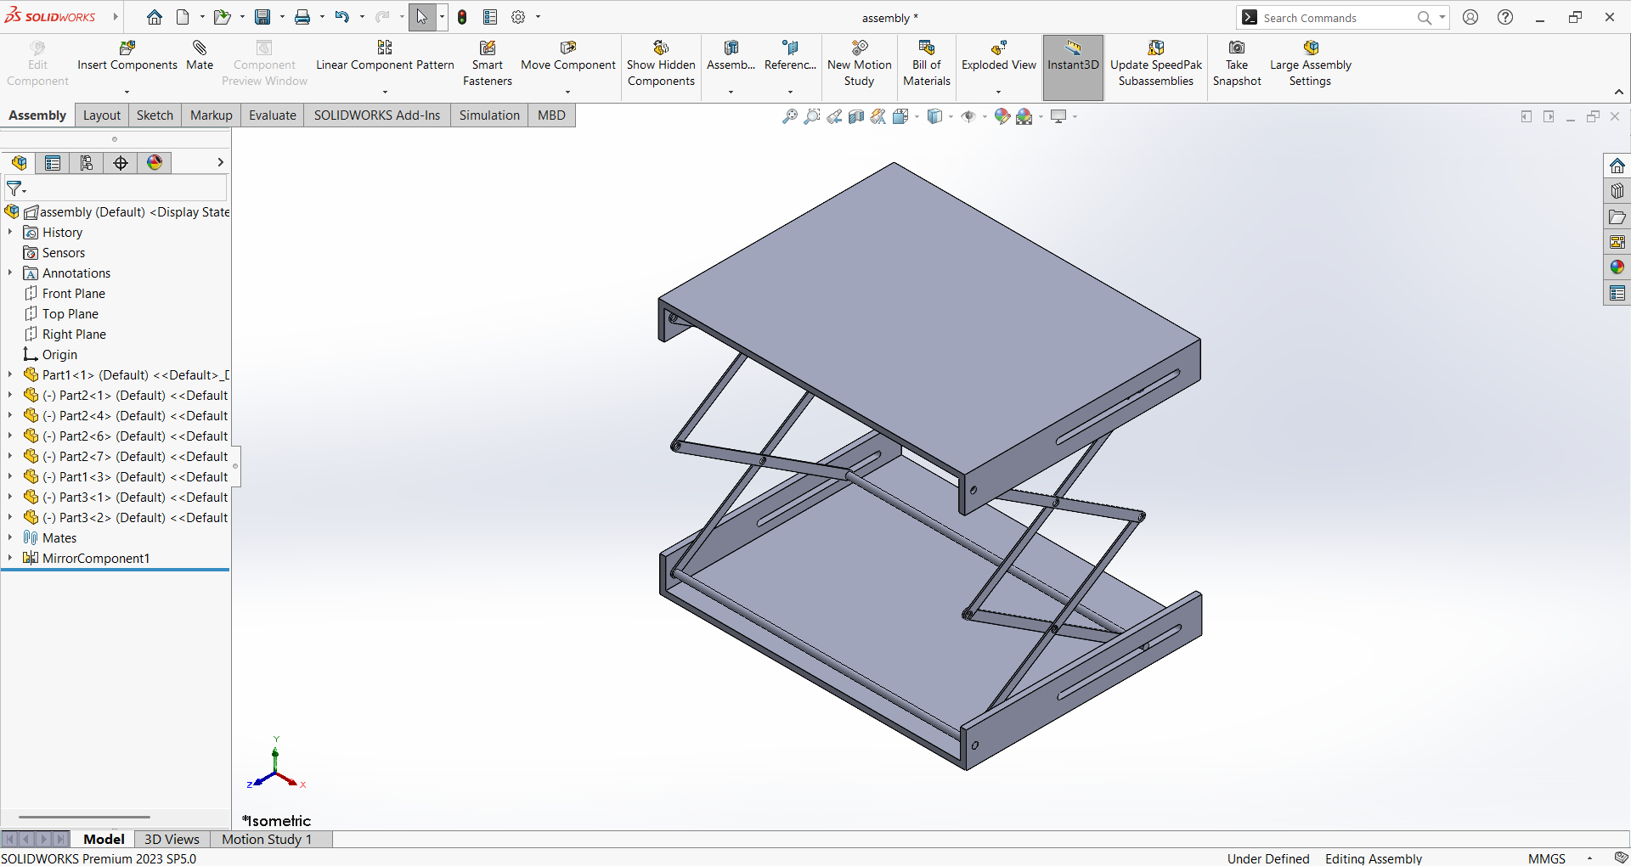Expand the MirrorComponent1 tree node
The image size is (1631, 866).
[x=10, y=558]
